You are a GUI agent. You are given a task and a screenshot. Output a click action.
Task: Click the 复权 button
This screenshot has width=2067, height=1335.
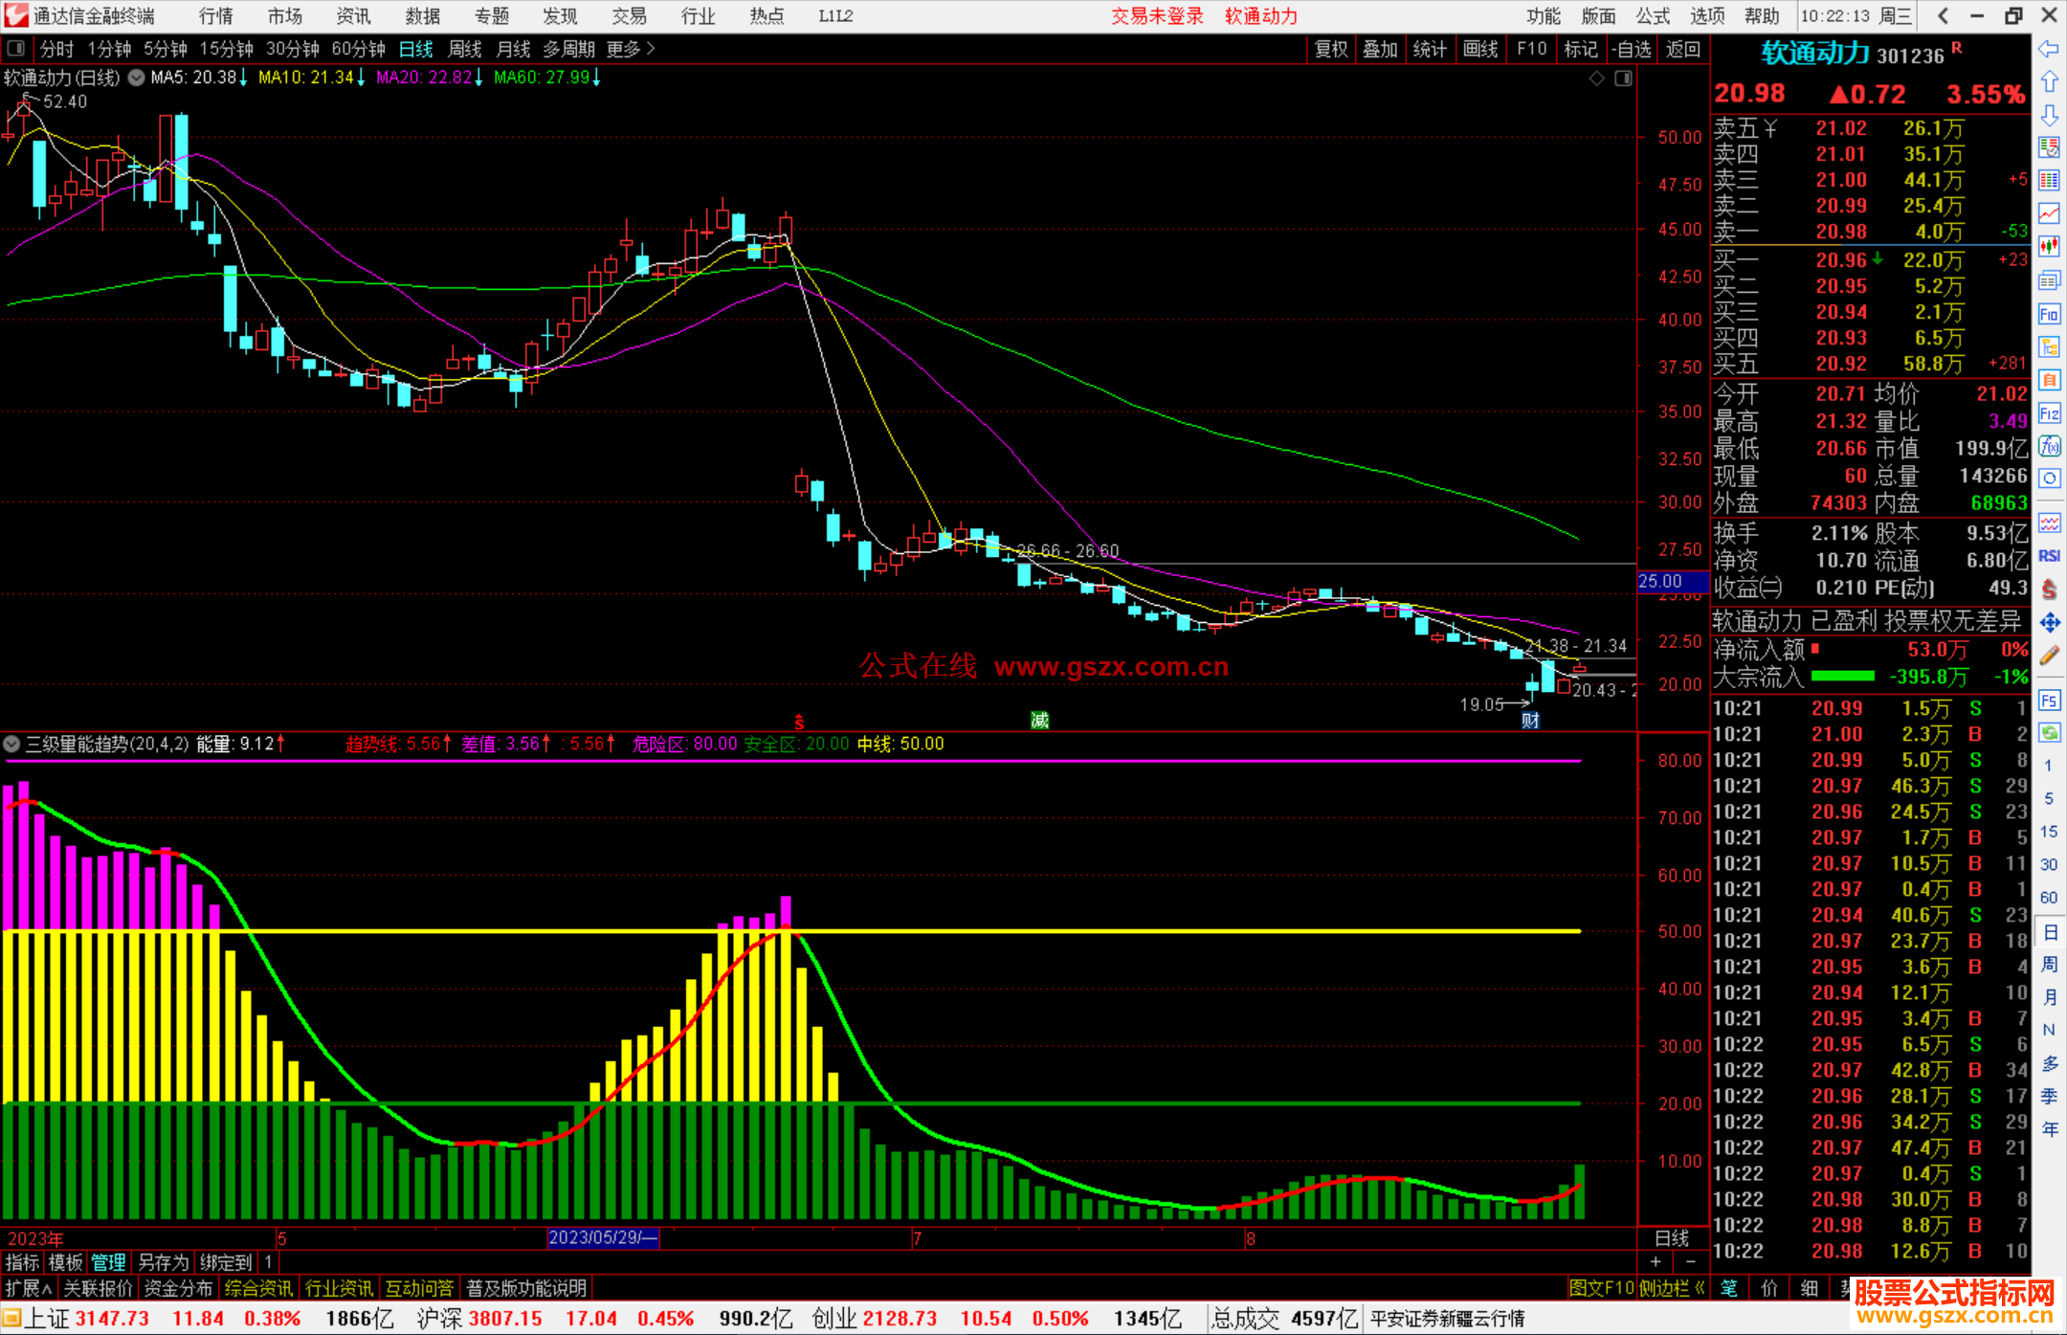click(x=1331, y=49)
